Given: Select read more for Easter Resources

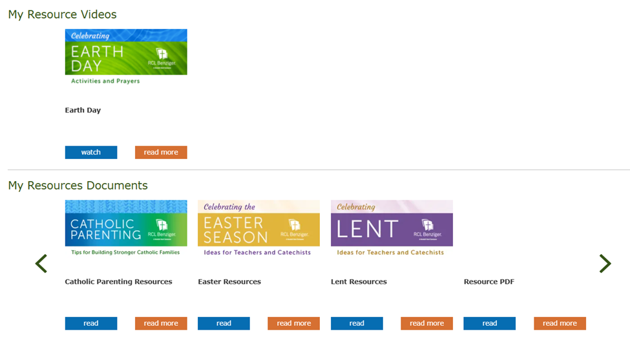Looking at the screenshot, I should tap(294, 323).
